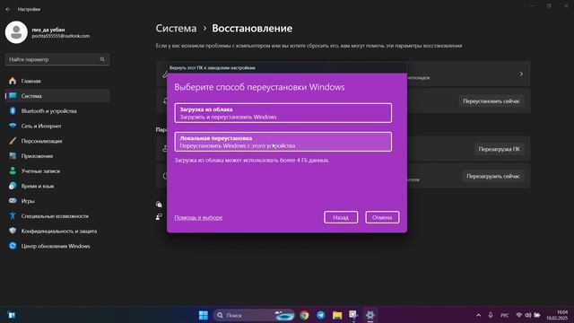Select Система in the settings sidebar
This screenshot has height=323, width=574.
[57, 96]
